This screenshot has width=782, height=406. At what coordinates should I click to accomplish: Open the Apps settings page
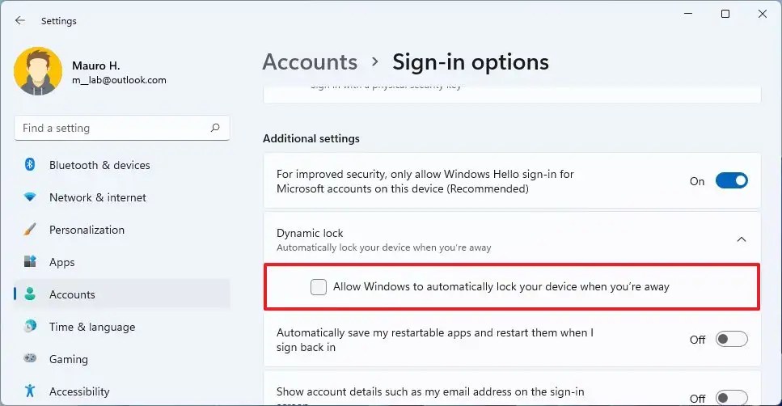point(122,262)
